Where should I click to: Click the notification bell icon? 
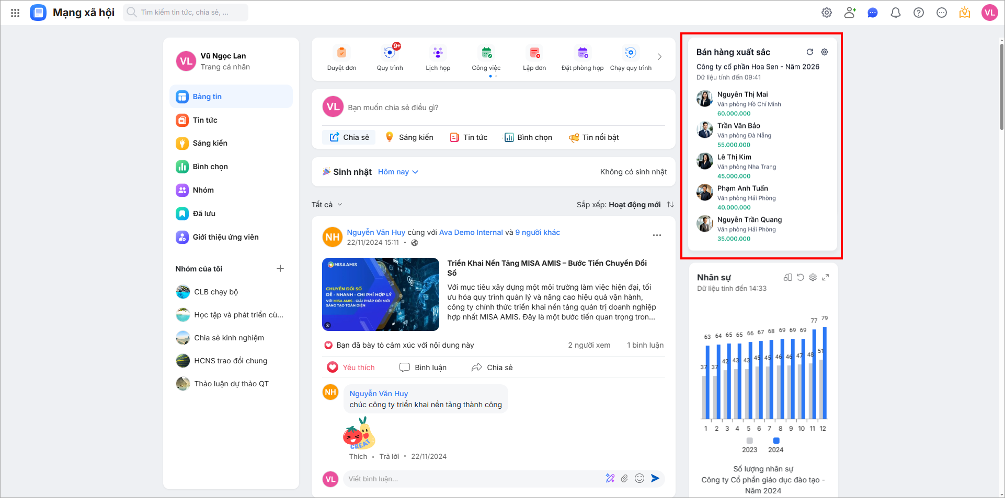pos(896,13)
